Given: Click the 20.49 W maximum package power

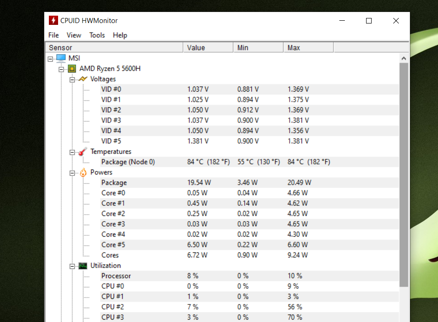Looking at the screenshot, I should (299, 182).
